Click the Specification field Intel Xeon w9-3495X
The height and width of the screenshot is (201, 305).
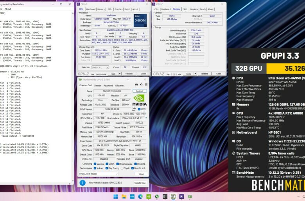(120, 30)
